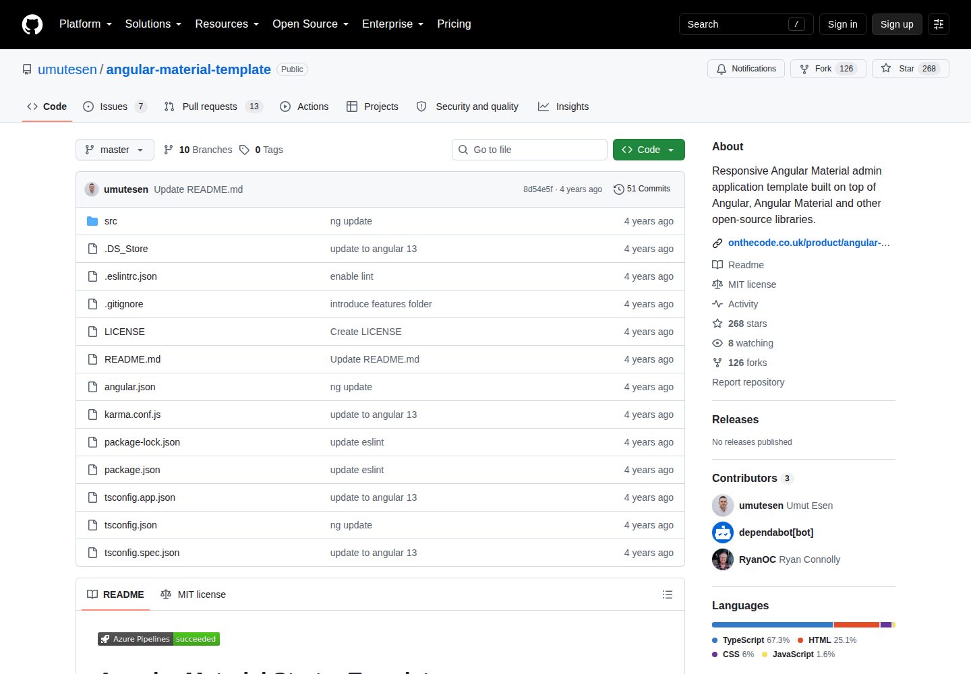
Task: Click the LICENSE file icon
Action: click(92, 332)
